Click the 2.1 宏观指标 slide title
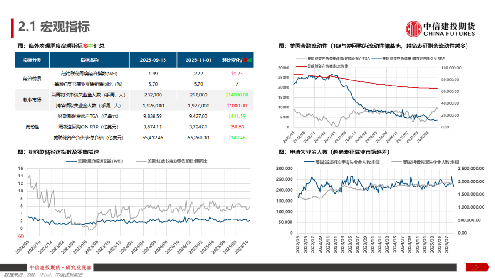This screenshot has height=278, width=495. pyautogui.click(x=54, y=27)
